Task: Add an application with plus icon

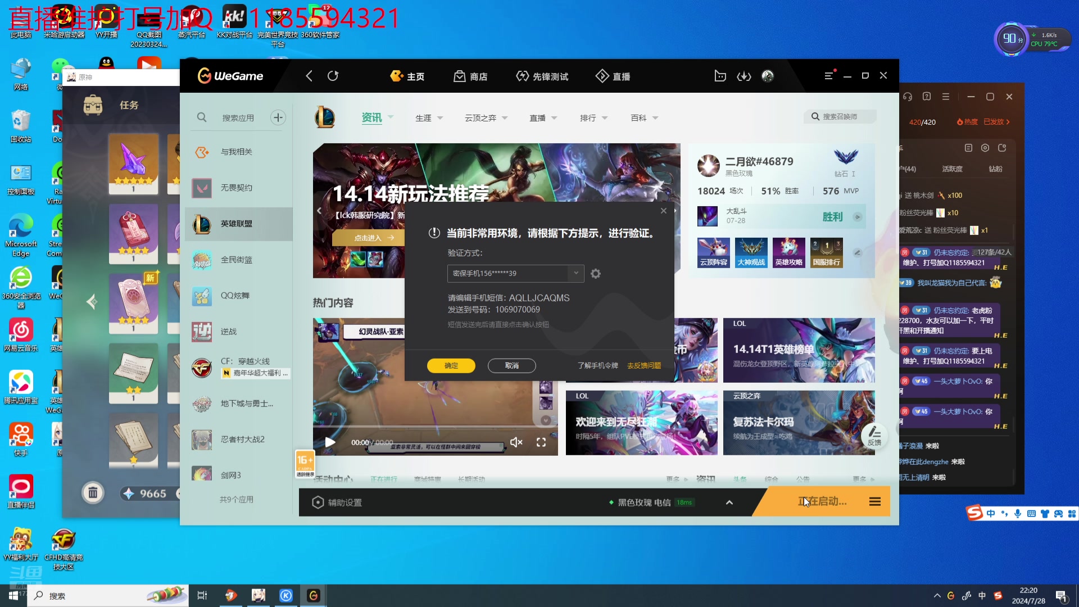Action: point(278,117)
